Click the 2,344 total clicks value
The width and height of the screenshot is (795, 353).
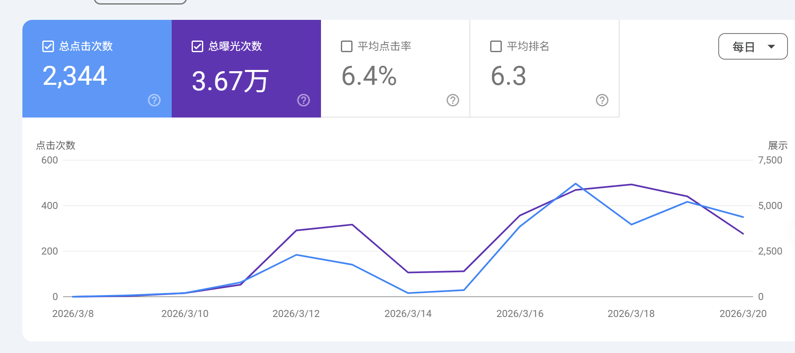click(75, 76)
